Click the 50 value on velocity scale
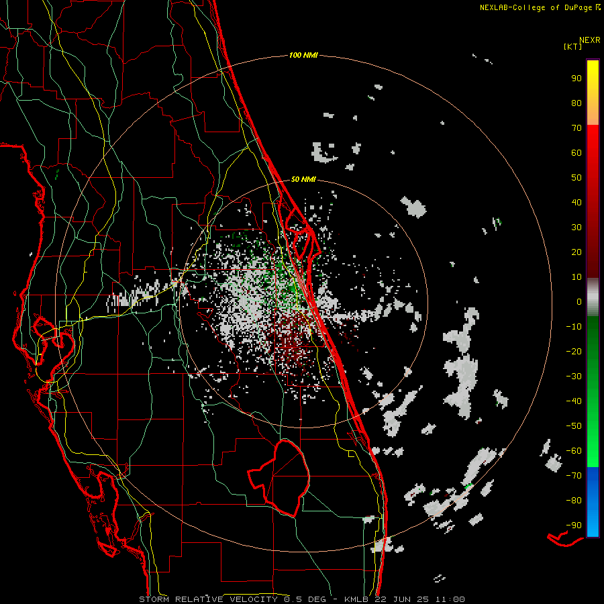Image resolution: width=604 pixels, height=604 pixels. coord(576,178)
